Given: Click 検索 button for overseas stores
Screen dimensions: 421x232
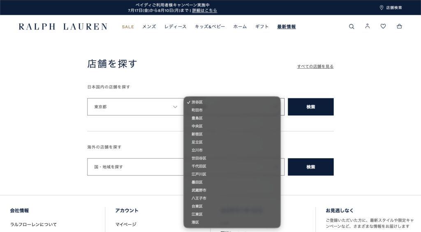Looking at the screenshot, I should click(311, 167).
